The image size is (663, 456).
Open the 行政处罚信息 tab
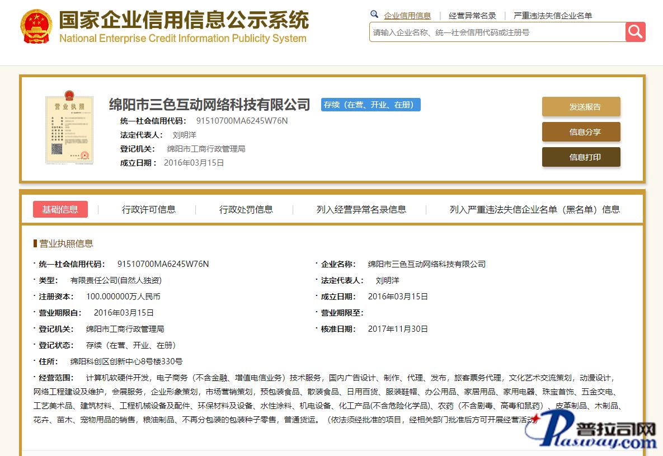(246, 209)
